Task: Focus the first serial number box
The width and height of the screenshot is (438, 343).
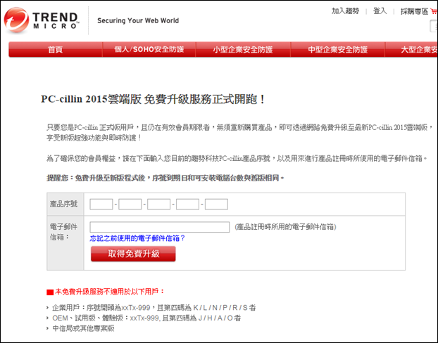Action: (x=101, y=204)
